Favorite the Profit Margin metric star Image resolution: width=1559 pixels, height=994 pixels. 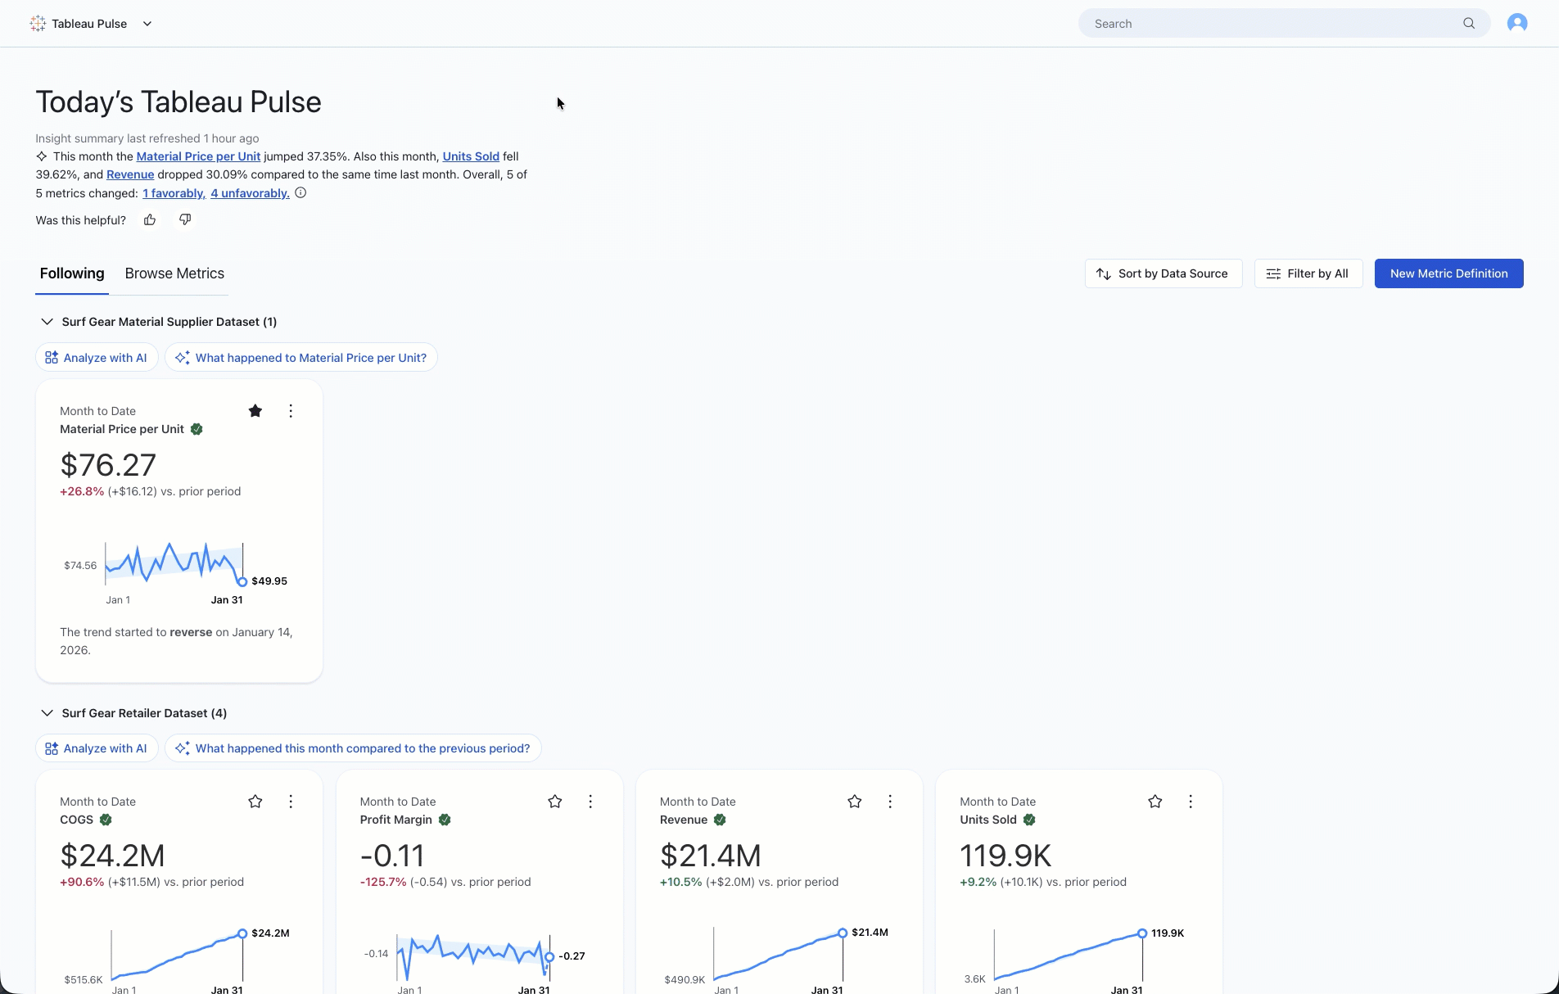coord(555,802)
